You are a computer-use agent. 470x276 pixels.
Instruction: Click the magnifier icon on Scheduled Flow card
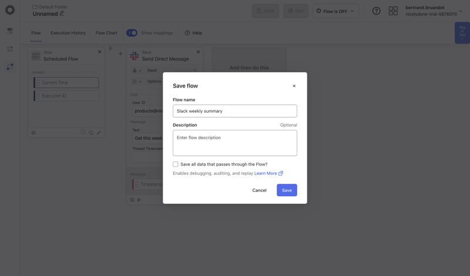click(x=91, y=133)
